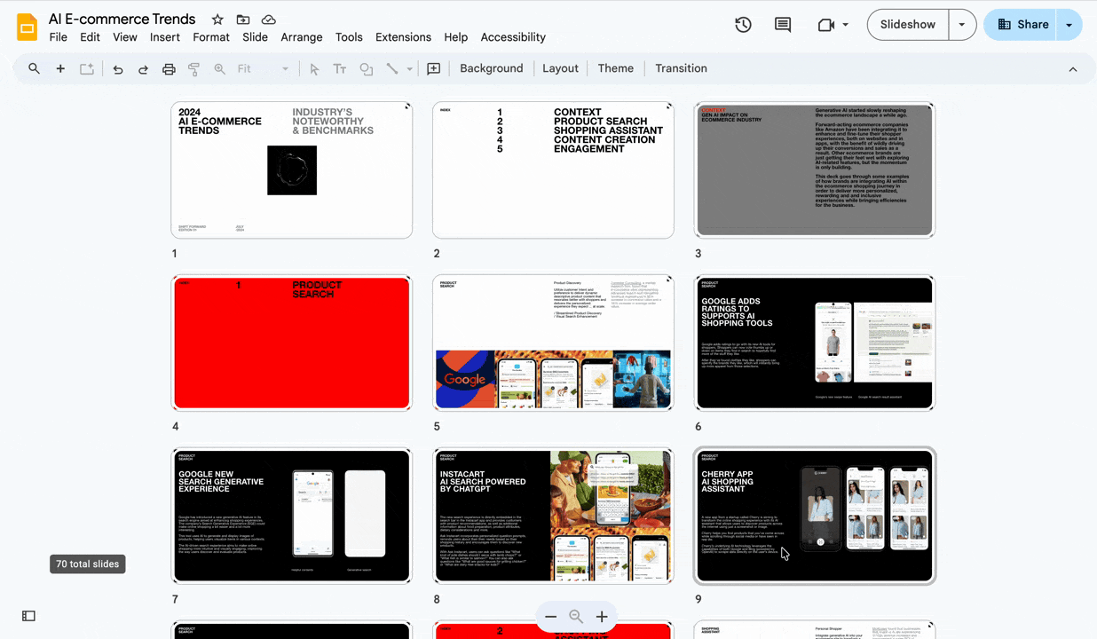
Task: Expand the video call dropdown arrow
Action: point(845,25)
